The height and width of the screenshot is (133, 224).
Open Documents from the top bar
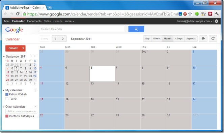[x=34, y=21]
